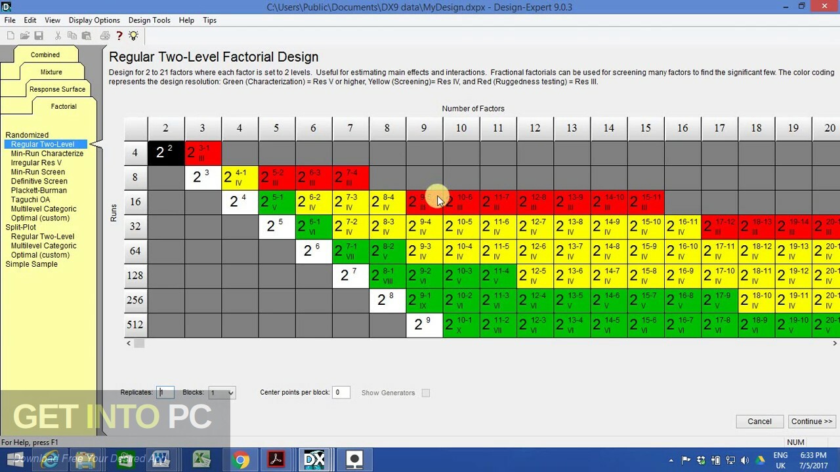The width and height of the screenshot is (840, 472).
Task: Select the Factorial tab
Action: point(64,106)
